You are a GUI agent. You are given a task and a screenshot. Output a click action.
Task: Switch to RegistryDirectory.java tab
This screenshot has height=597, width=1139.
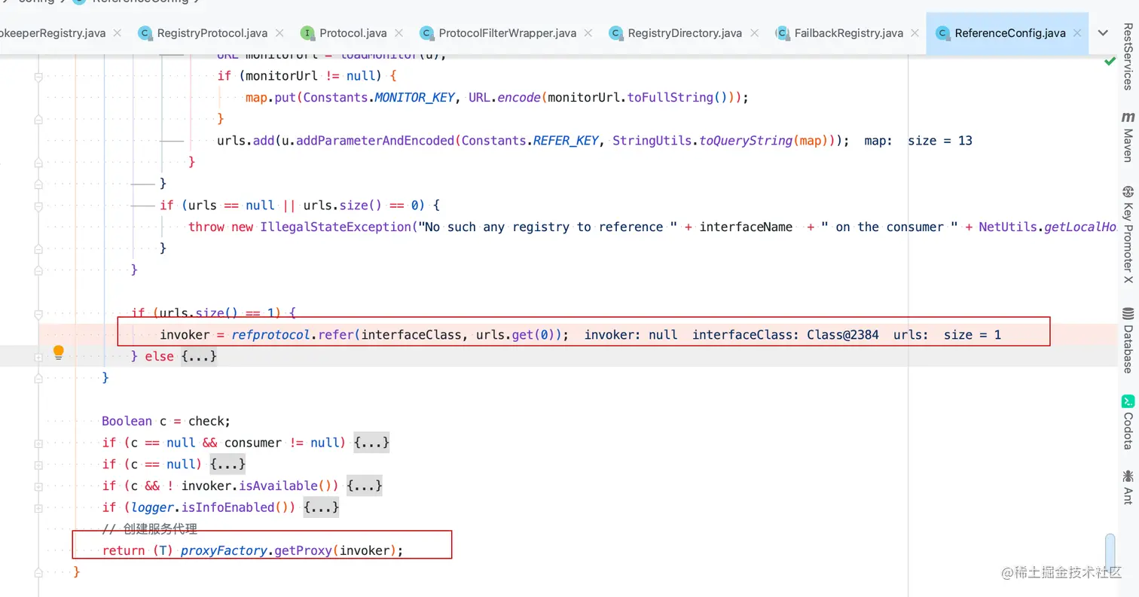point(675,33)
